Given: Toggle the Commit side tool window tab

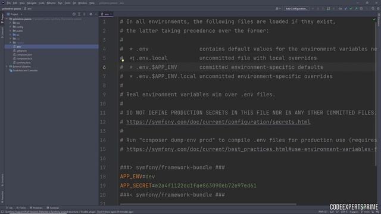Looking at the screenshot, I should click(2, 33).
